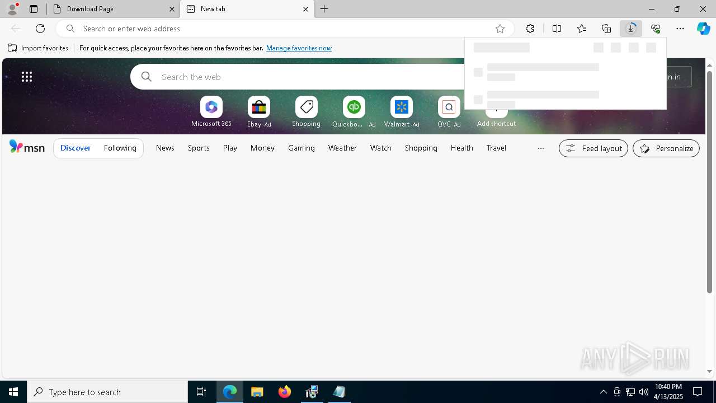Open the Quickbooks ad shortcut
This screenshot has height=403, width=716.
point(354,112)
